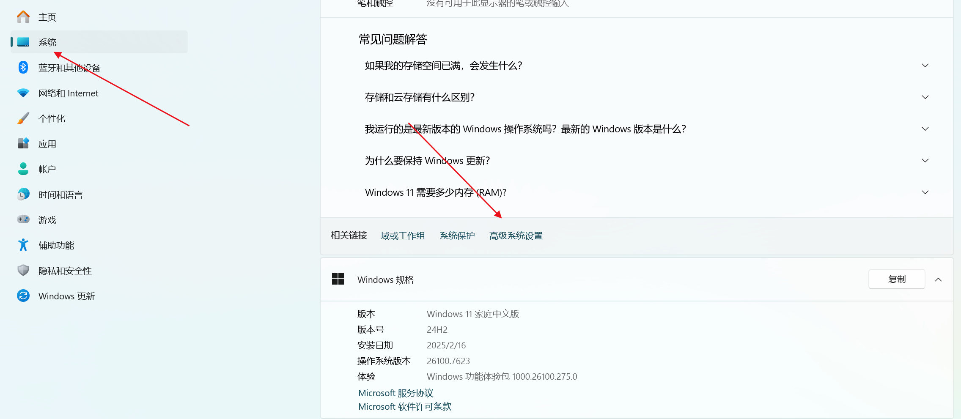The image size is (961, 419).
Task: Expand FAQ Windows 11 需要多少内存 chevron
Action: (x=925, y=192)
